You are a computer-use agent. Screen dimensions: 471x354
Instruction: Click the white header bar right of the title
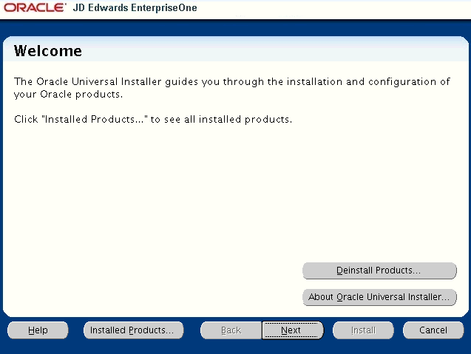click(x=333, y=8)
